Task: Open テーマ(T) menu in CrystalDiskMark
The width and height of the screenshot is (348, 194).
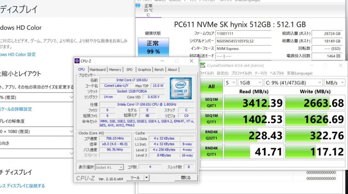Action: point(261,73)
